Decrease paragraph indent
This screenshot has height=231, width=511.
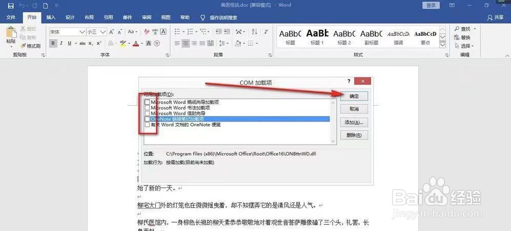point(218,32)
